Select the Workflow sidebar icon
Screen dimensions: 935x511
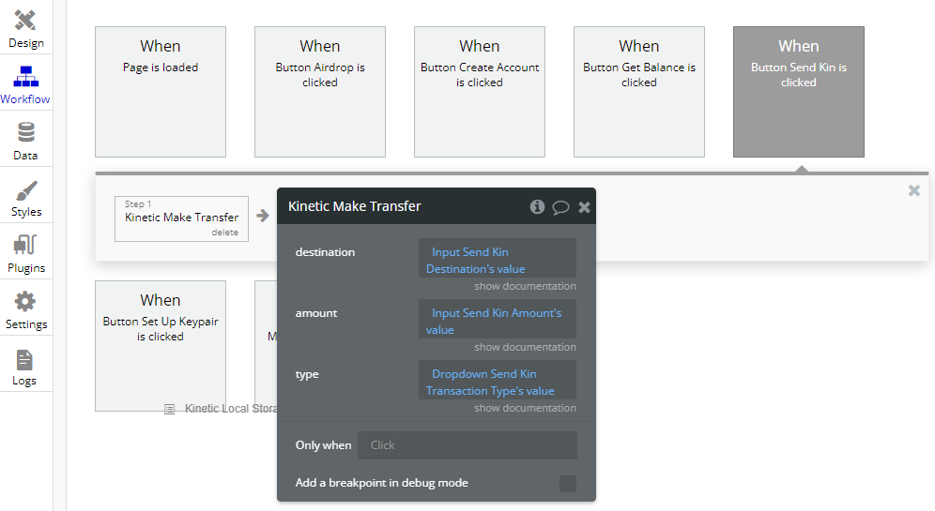(x=25, y=77)
